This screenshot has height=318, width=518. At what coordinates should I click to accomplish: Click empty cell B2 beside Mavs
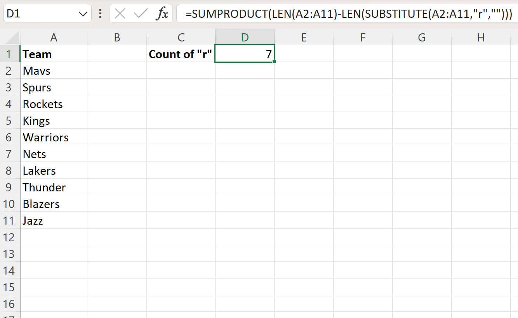point(117,70)
